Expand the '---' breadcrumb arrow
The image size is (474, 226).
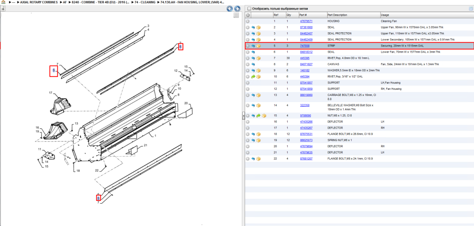point(9,2)
